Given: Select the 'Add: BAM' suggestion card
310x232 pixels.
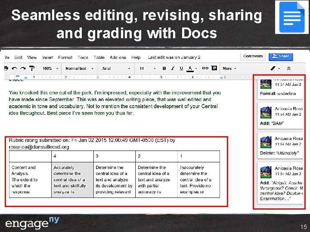Looking at the screenshot, I should [280, 116].
